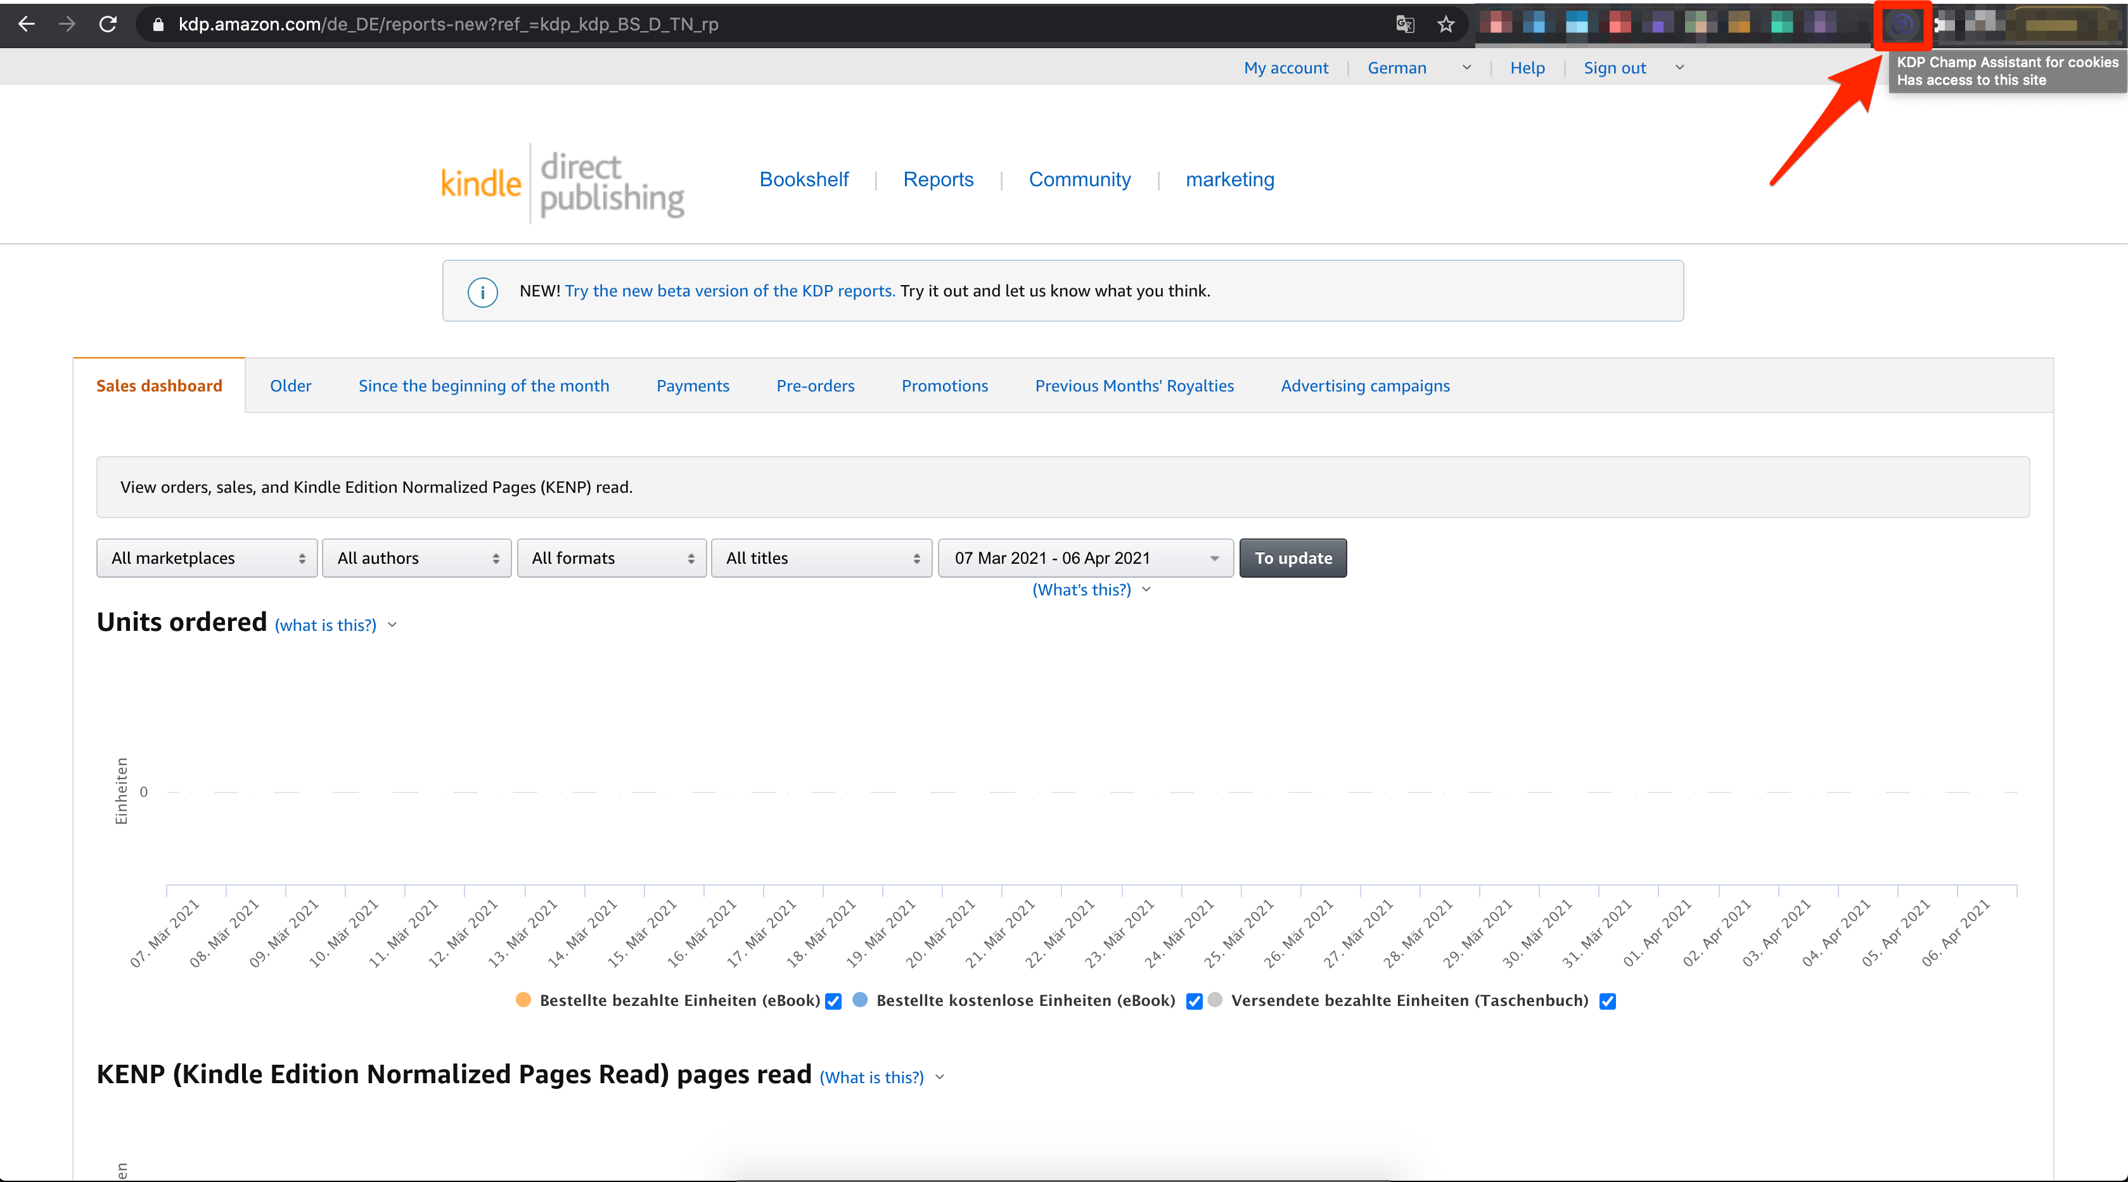Open the German language dropdown

[x=1418, y=68]
